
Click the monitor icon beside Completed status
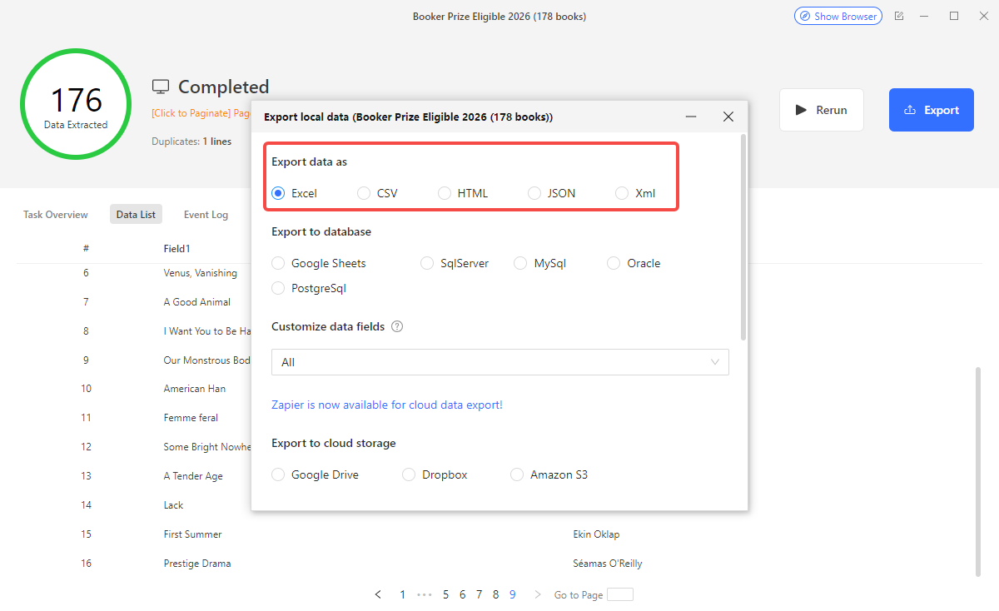(160, 86)
